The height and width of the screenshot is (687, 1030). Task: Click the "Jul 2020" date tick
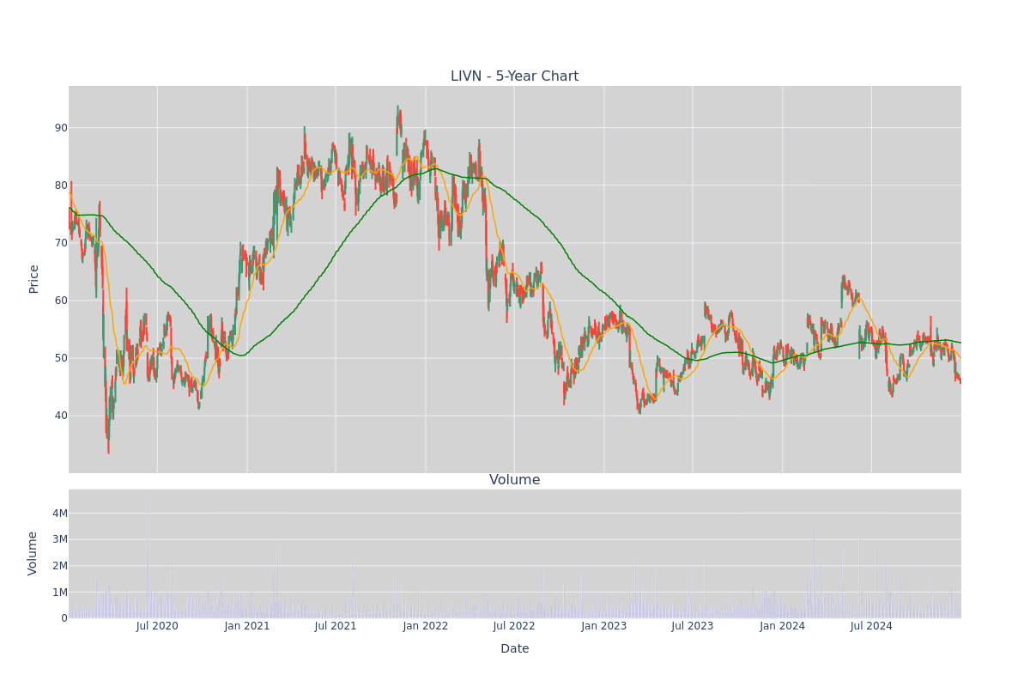(157, 626)
